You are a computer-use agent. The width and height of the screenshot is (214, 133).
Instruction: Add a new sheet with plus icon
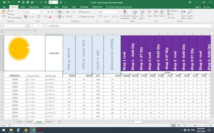(59, 122)
